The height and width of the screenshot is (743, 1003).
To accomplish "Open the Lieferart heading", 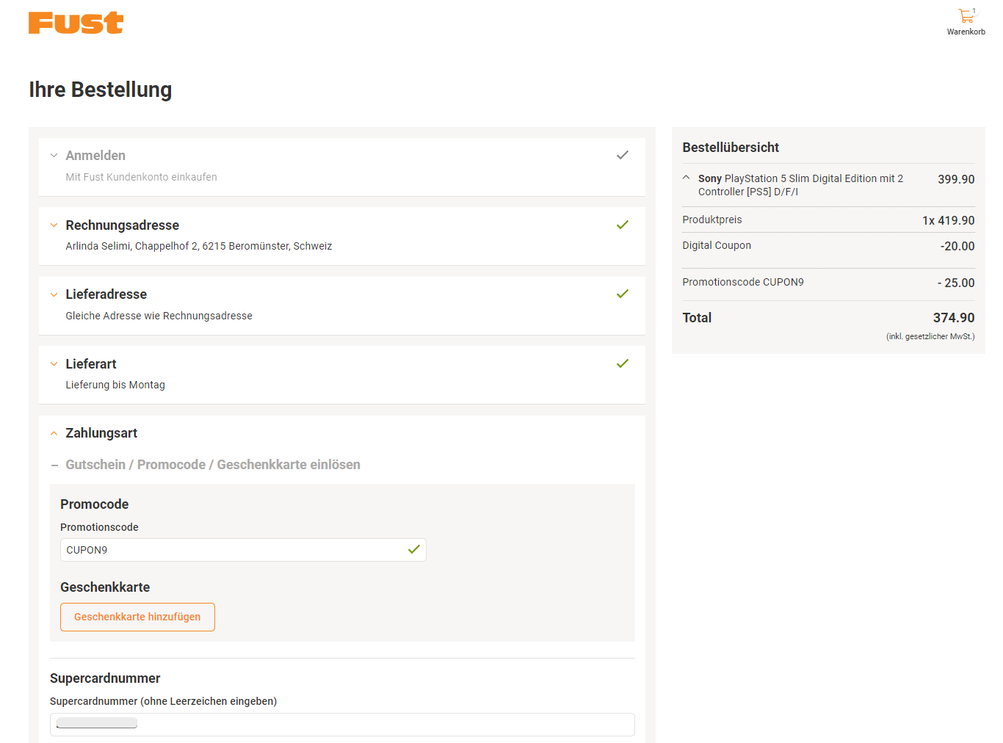I will (91, 364).
